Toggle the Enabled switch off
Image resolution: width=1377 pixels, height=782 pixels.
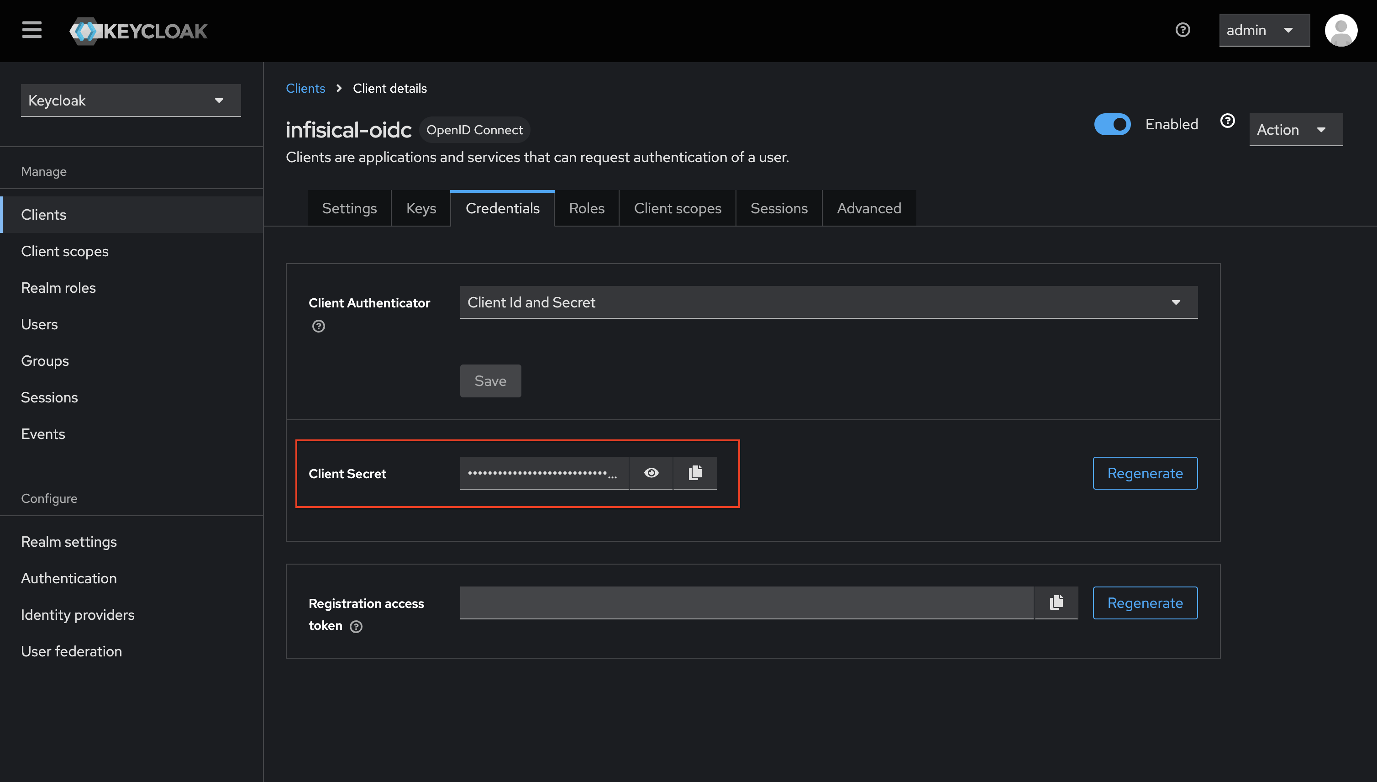tap(1112, 124)
